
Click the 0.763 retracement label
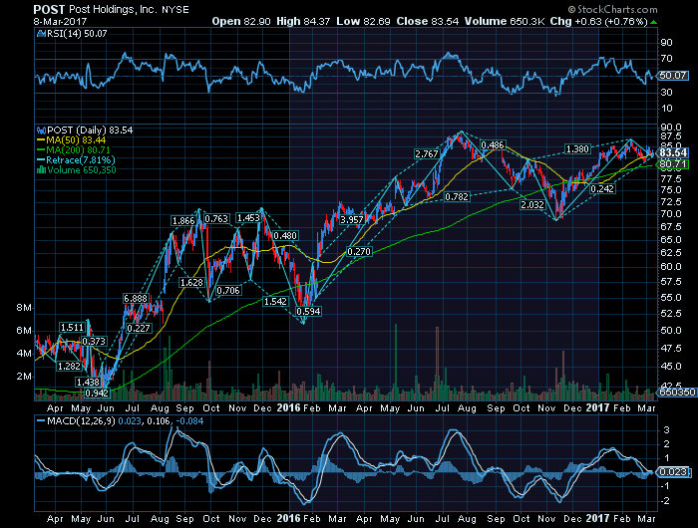click(216, 219)
